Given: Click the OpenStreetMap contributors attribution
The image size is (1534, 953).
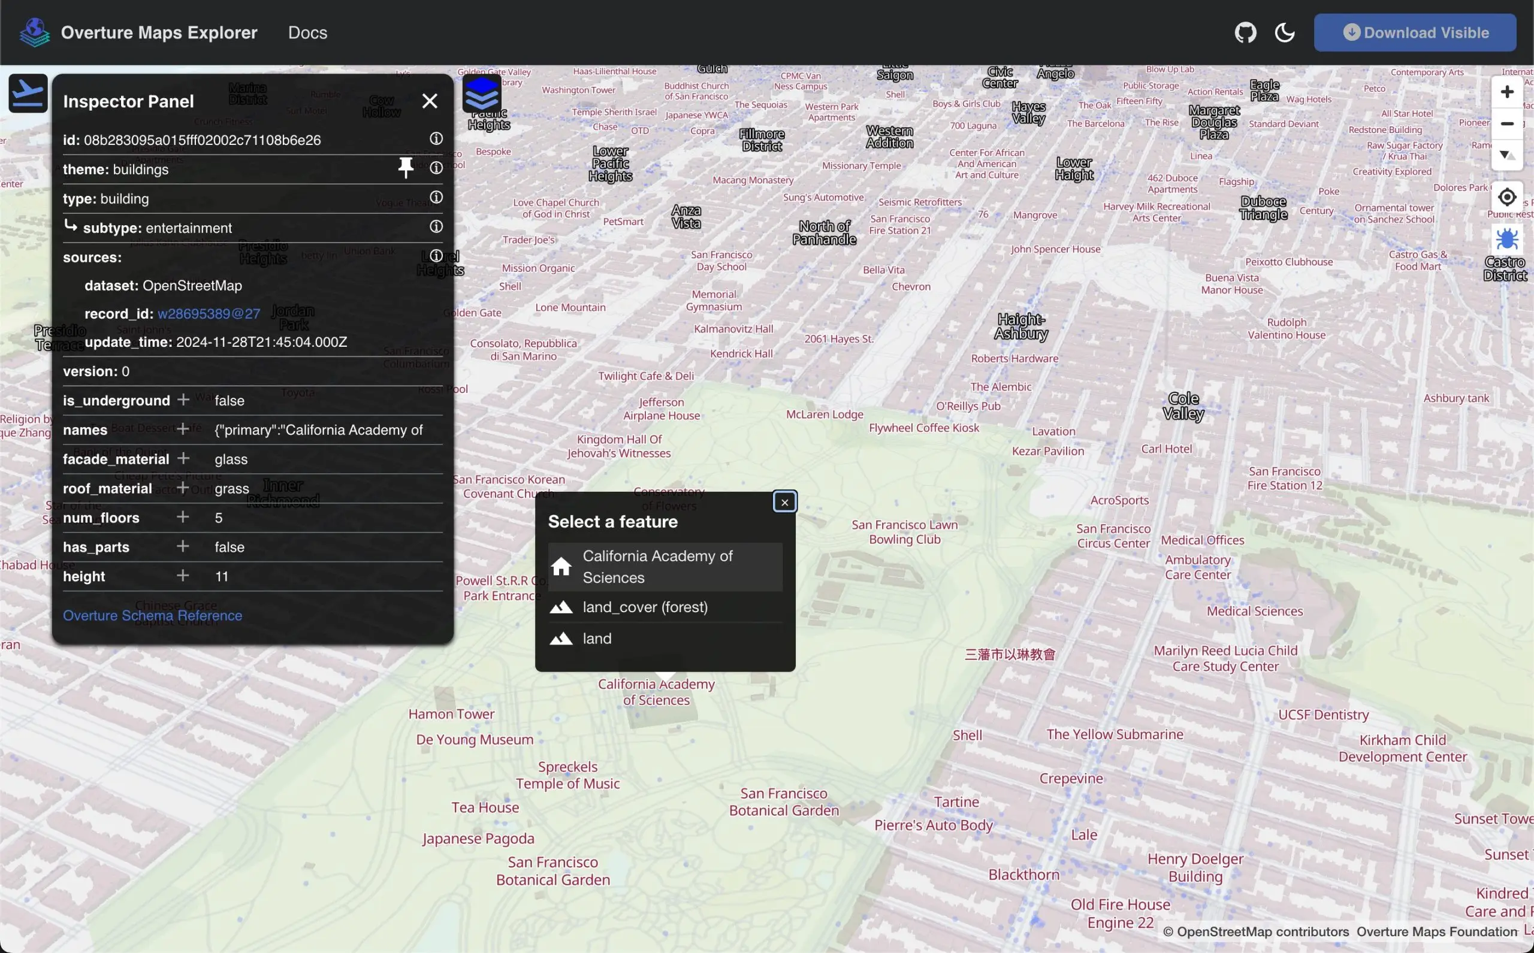Looking at the screenshot, I should (1255, 931).
